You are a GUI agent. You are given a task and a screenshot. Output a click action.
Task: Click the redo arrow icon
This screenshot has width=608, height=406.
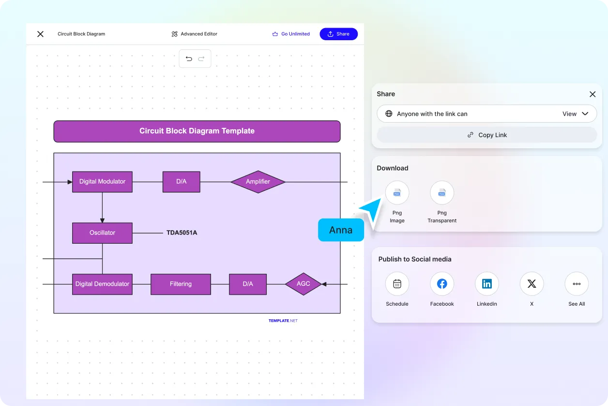tap(201, 59)
